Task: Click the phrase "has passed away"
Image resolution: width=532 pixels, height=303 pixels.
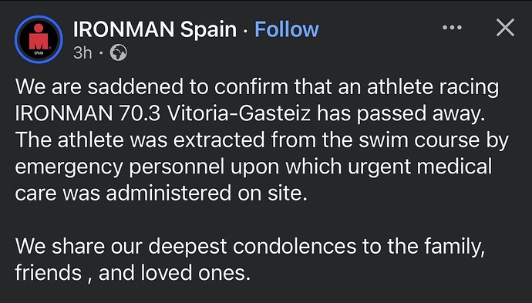Action: tap(401, 114)
